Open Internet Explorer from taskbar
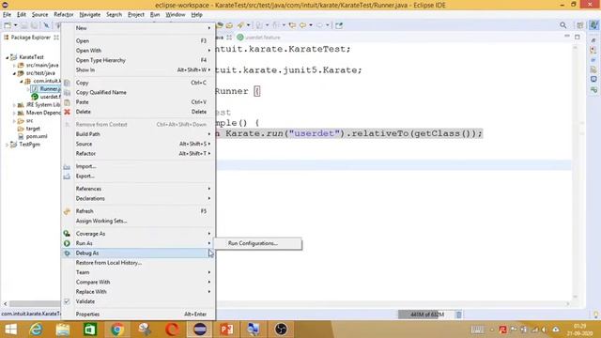This screenshot has width=601, height=338. [x=36, y=330]
